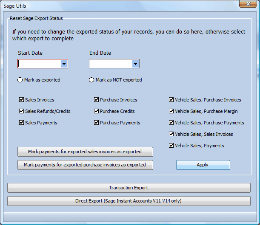Uncheck the Purchase Invoices checkbox
Image resolution: width=260 pixels, height=225 pixels.
tap(96, 100)
